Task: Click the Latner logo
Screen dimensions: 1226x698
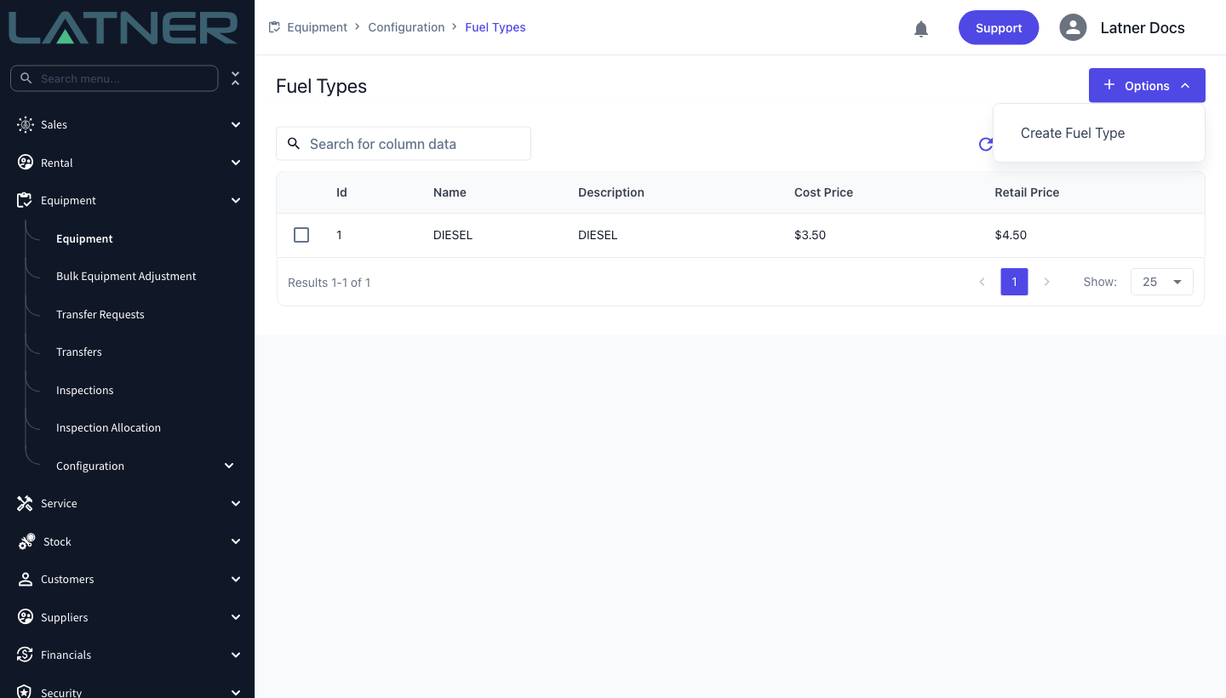Action: [x=123, y=28]
